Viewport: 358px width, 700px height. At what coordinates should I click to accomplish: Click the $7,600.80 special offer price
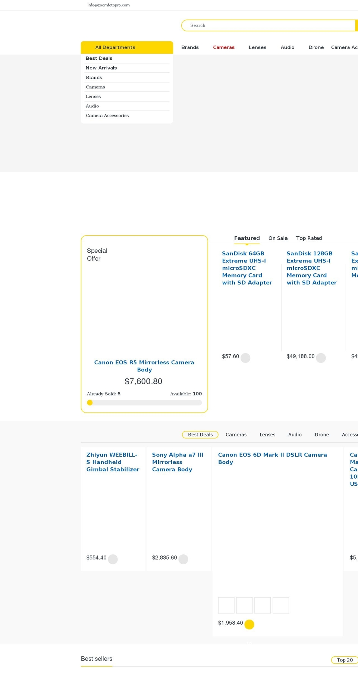click(x=144, y=381)
